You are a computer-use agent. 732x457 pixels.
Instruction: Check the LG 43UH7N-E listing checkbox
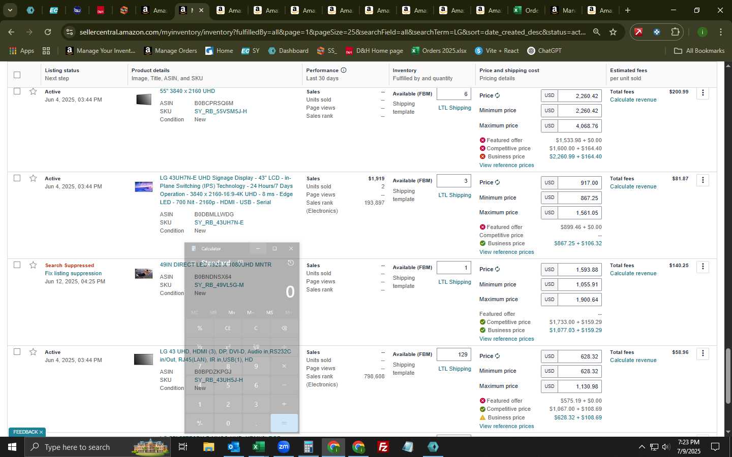coord(17,178)
